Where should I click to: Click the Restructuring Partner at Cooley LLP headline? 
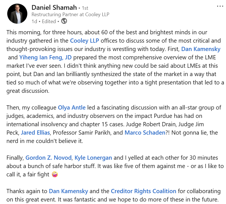(x=70, y=14)
